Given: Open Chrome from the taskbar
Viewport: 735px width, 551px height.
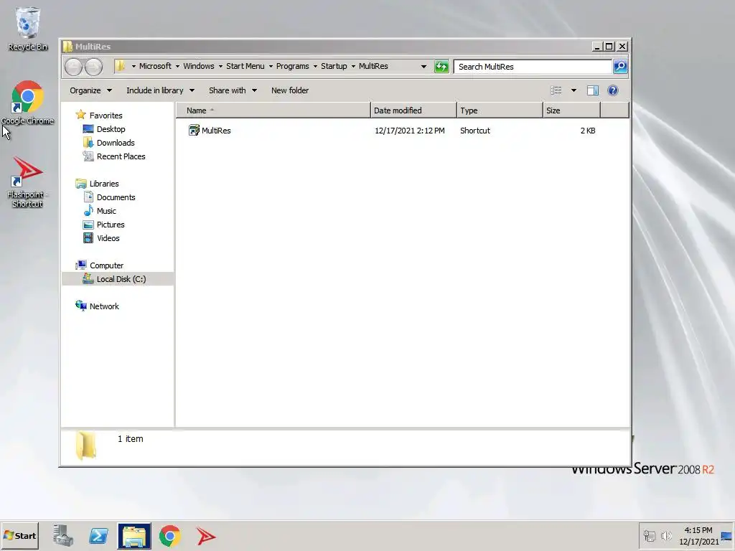Looking at the screenshot, I should (x=169, y=536).
